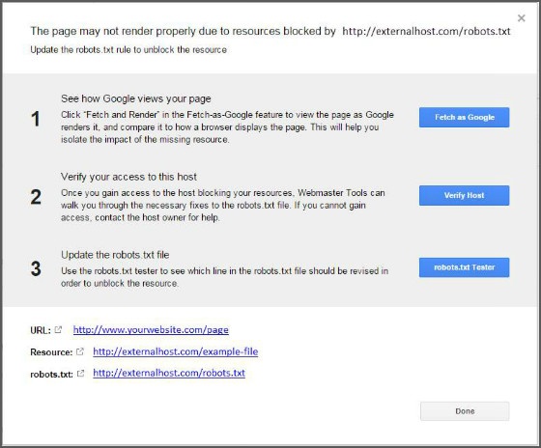Click the heading 'Verify your access to this host'

[128, 177]
